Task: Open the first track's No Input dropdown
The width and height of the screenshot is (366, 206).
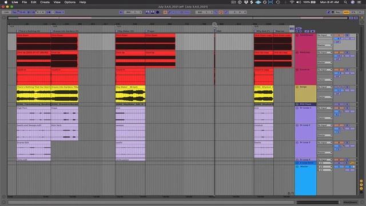Action: pos(325,35)
